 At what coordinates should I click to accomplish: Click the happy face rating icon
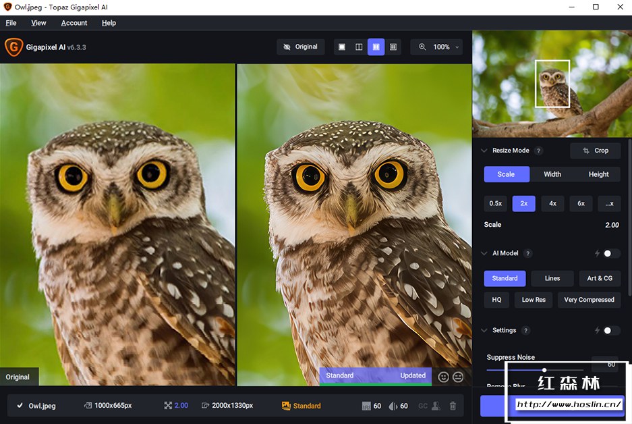point(443,377)
